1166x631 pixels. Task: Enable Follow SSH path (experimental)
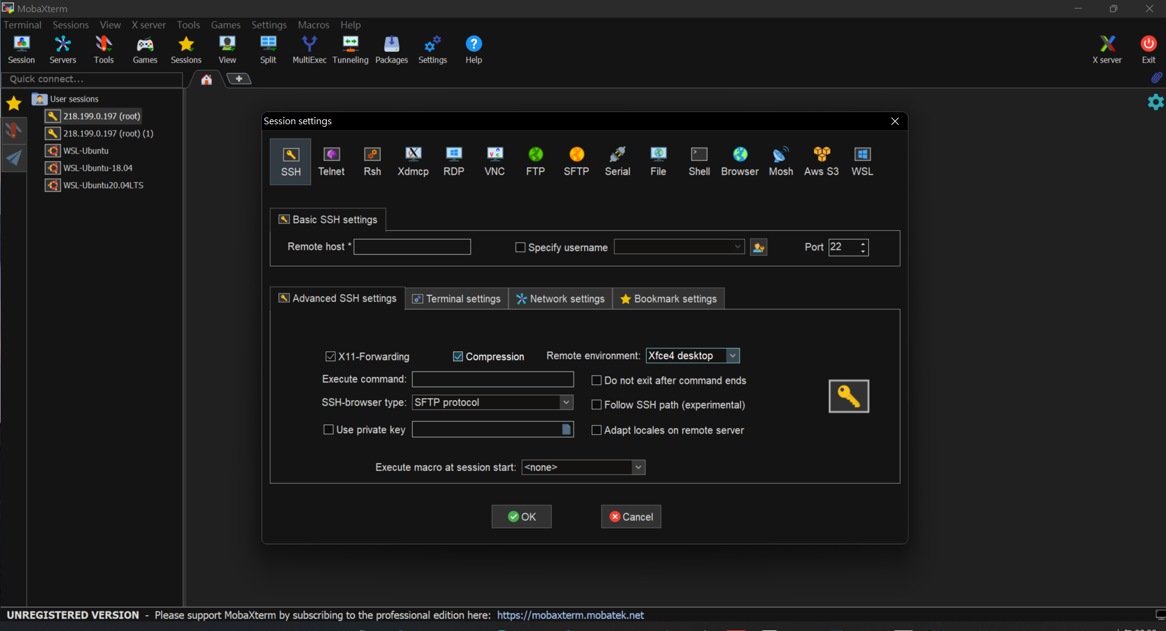[x=597, y=404]
